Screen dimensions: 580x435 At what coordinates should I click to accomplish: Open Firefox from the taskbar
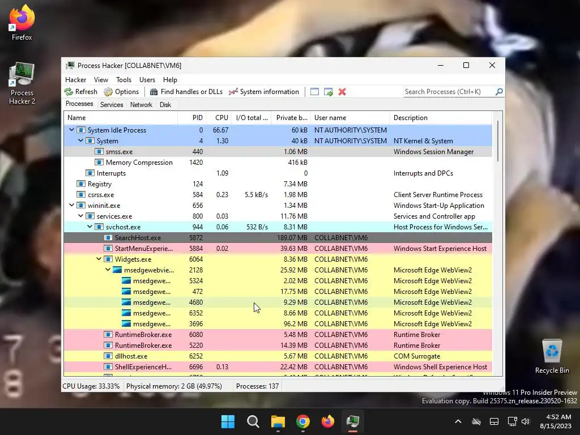point(328,421)
